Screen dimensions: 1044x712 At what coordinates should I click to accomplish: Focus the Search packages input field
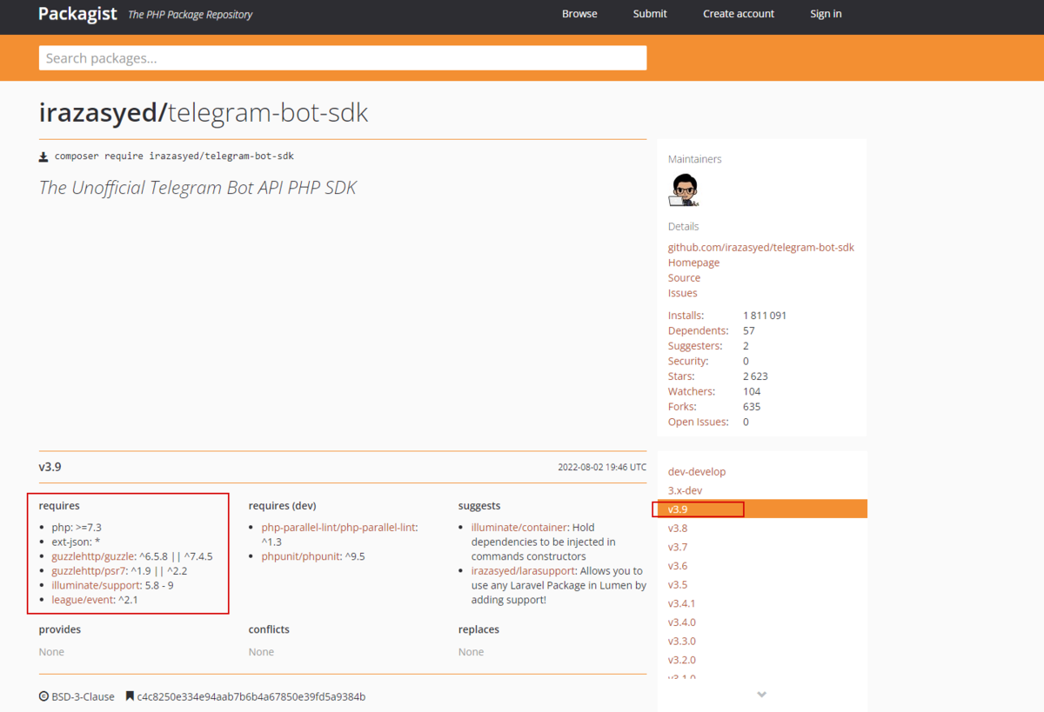(342, 57)
